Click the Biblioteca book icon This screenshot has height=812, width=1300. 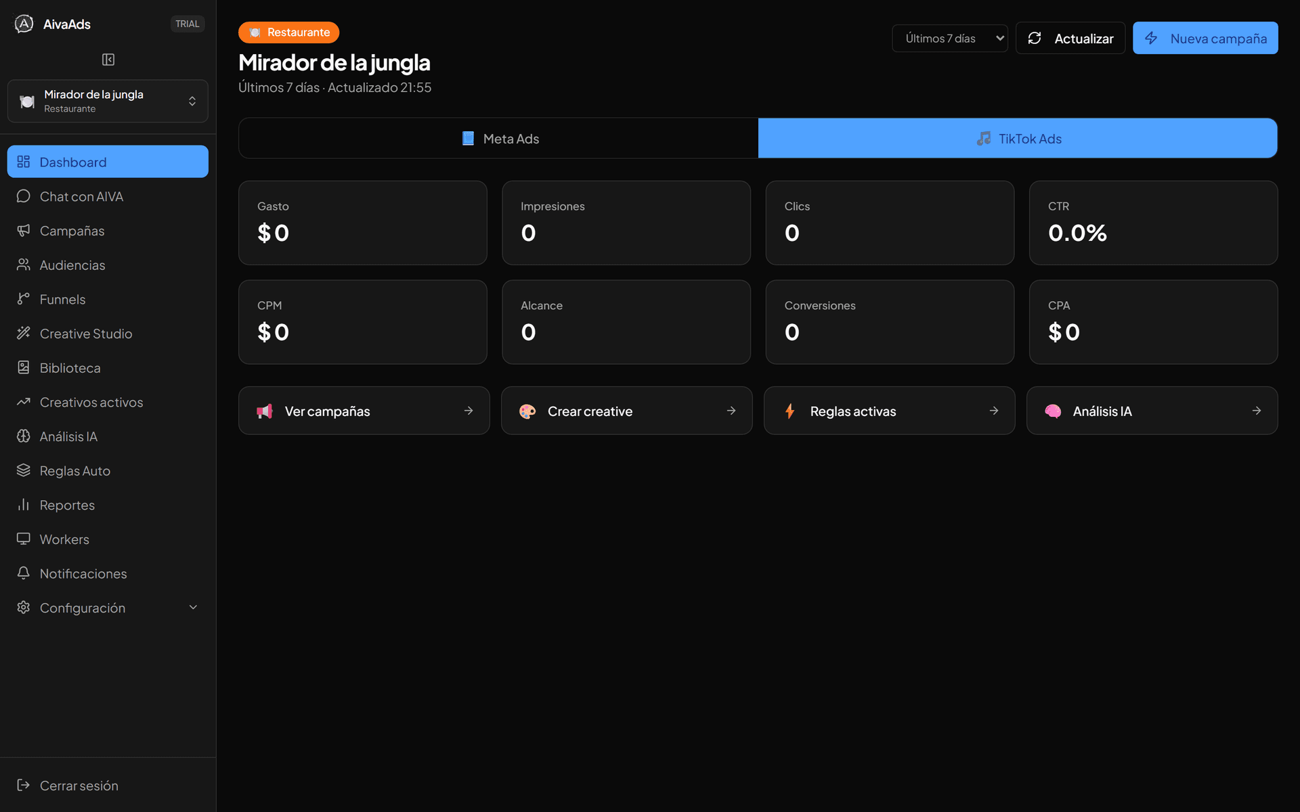(24, 367)
